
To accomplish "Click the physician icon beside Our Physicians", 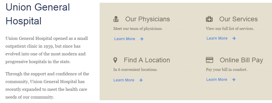I will (x=116, y=19).
